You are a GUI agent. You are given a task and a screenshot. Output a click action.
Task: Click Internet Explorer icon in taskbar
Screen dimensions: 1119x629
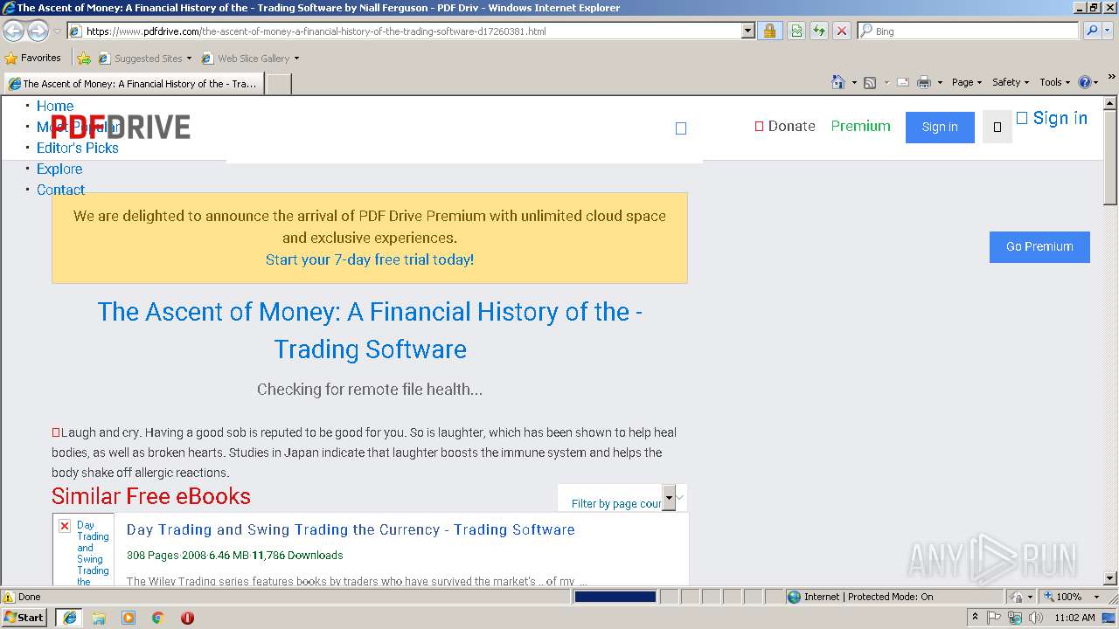tap(70, 618)
